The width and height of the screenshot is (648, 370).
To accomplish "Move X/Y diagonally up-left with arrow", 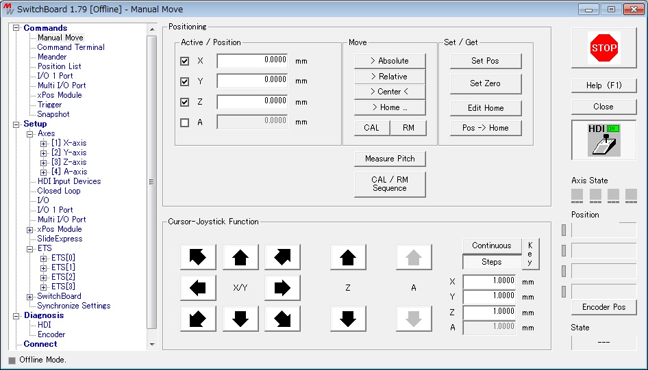I will (x=198, y=257).
